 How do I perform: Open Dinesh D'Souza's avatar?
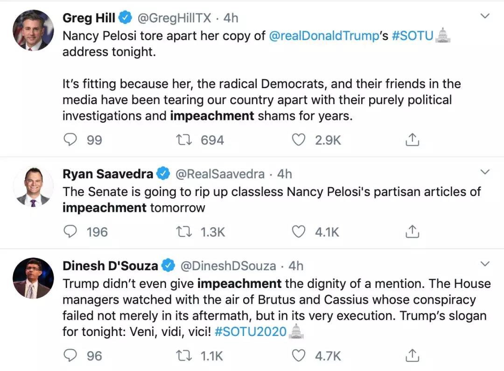tap(33, 278)
